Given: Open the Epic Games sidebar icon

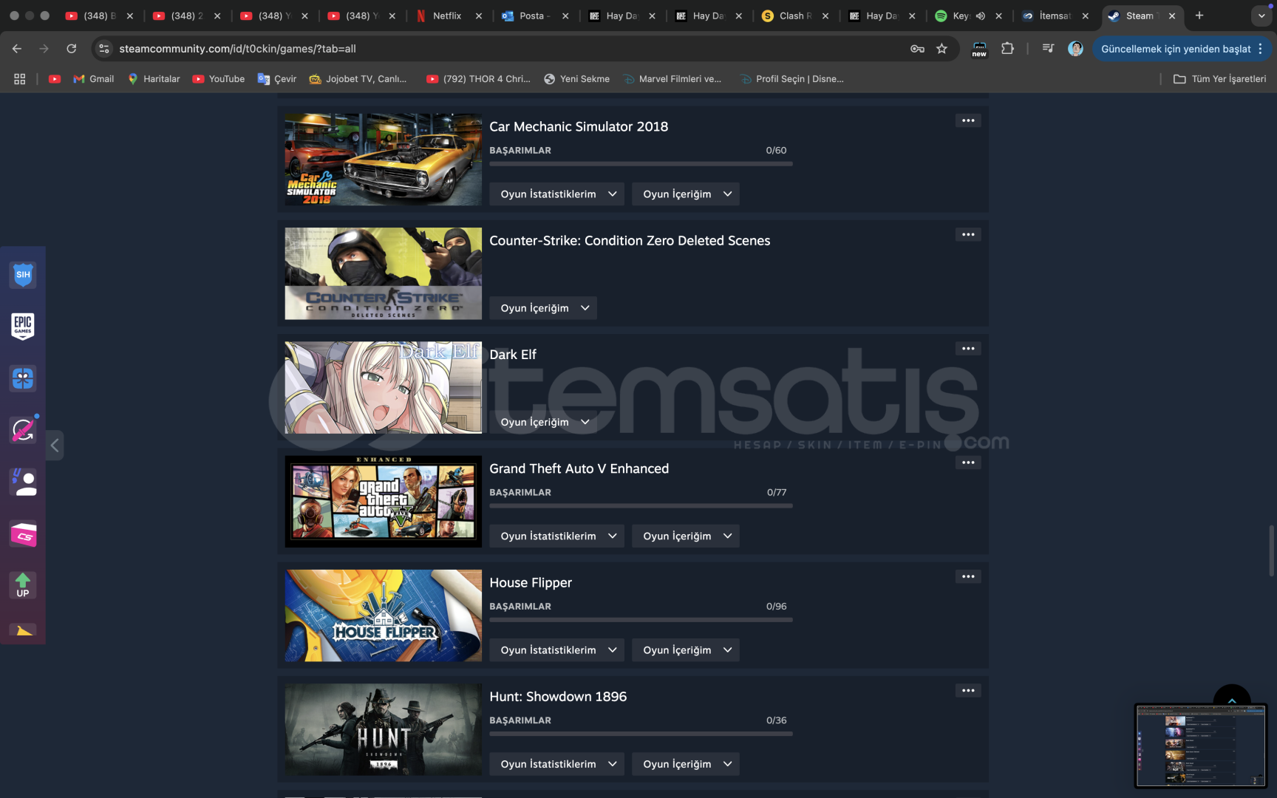Looking at the screenshot, I should pyautogui.click(x=23, y=326).
